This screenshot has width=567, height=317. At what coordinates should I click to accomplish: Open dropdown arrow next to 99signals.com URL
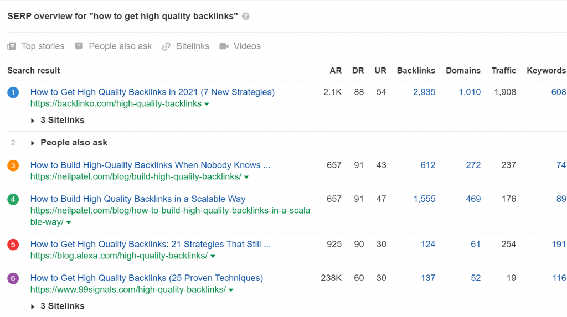231,290
